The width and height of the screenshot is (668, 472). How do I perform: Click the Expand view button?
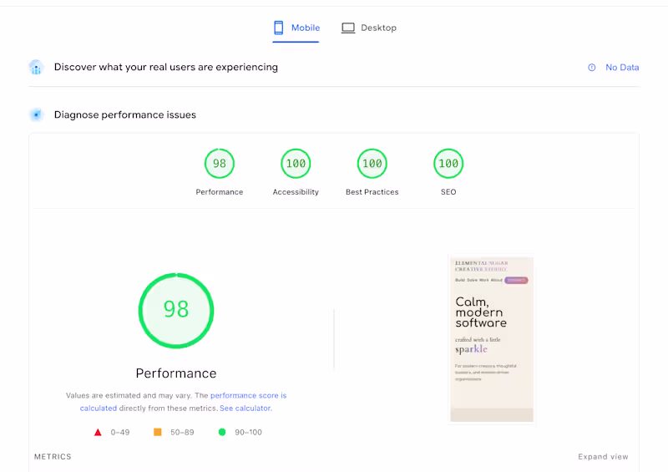point(603,457)
